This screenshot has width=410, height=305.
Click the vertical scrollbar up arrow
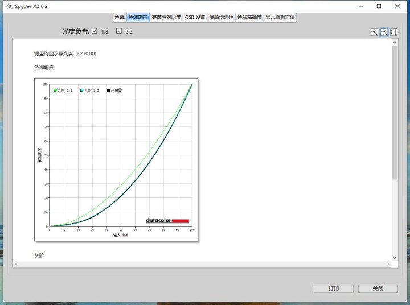coord(395,42)
